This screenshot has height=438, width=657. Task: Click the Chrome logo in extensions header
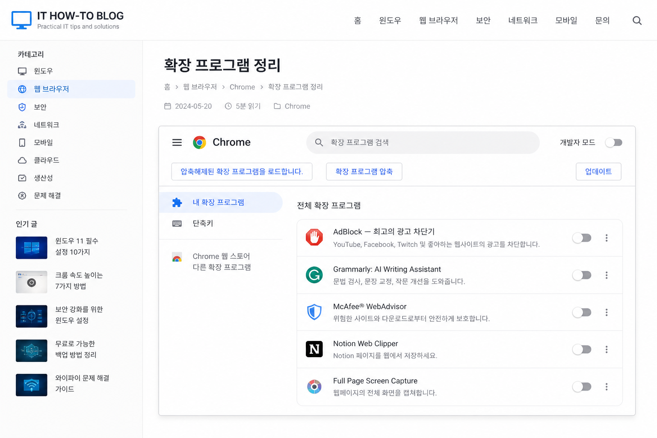[x=199, y=142]
